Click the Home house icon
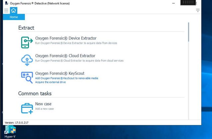 click(x=13, y=10)
